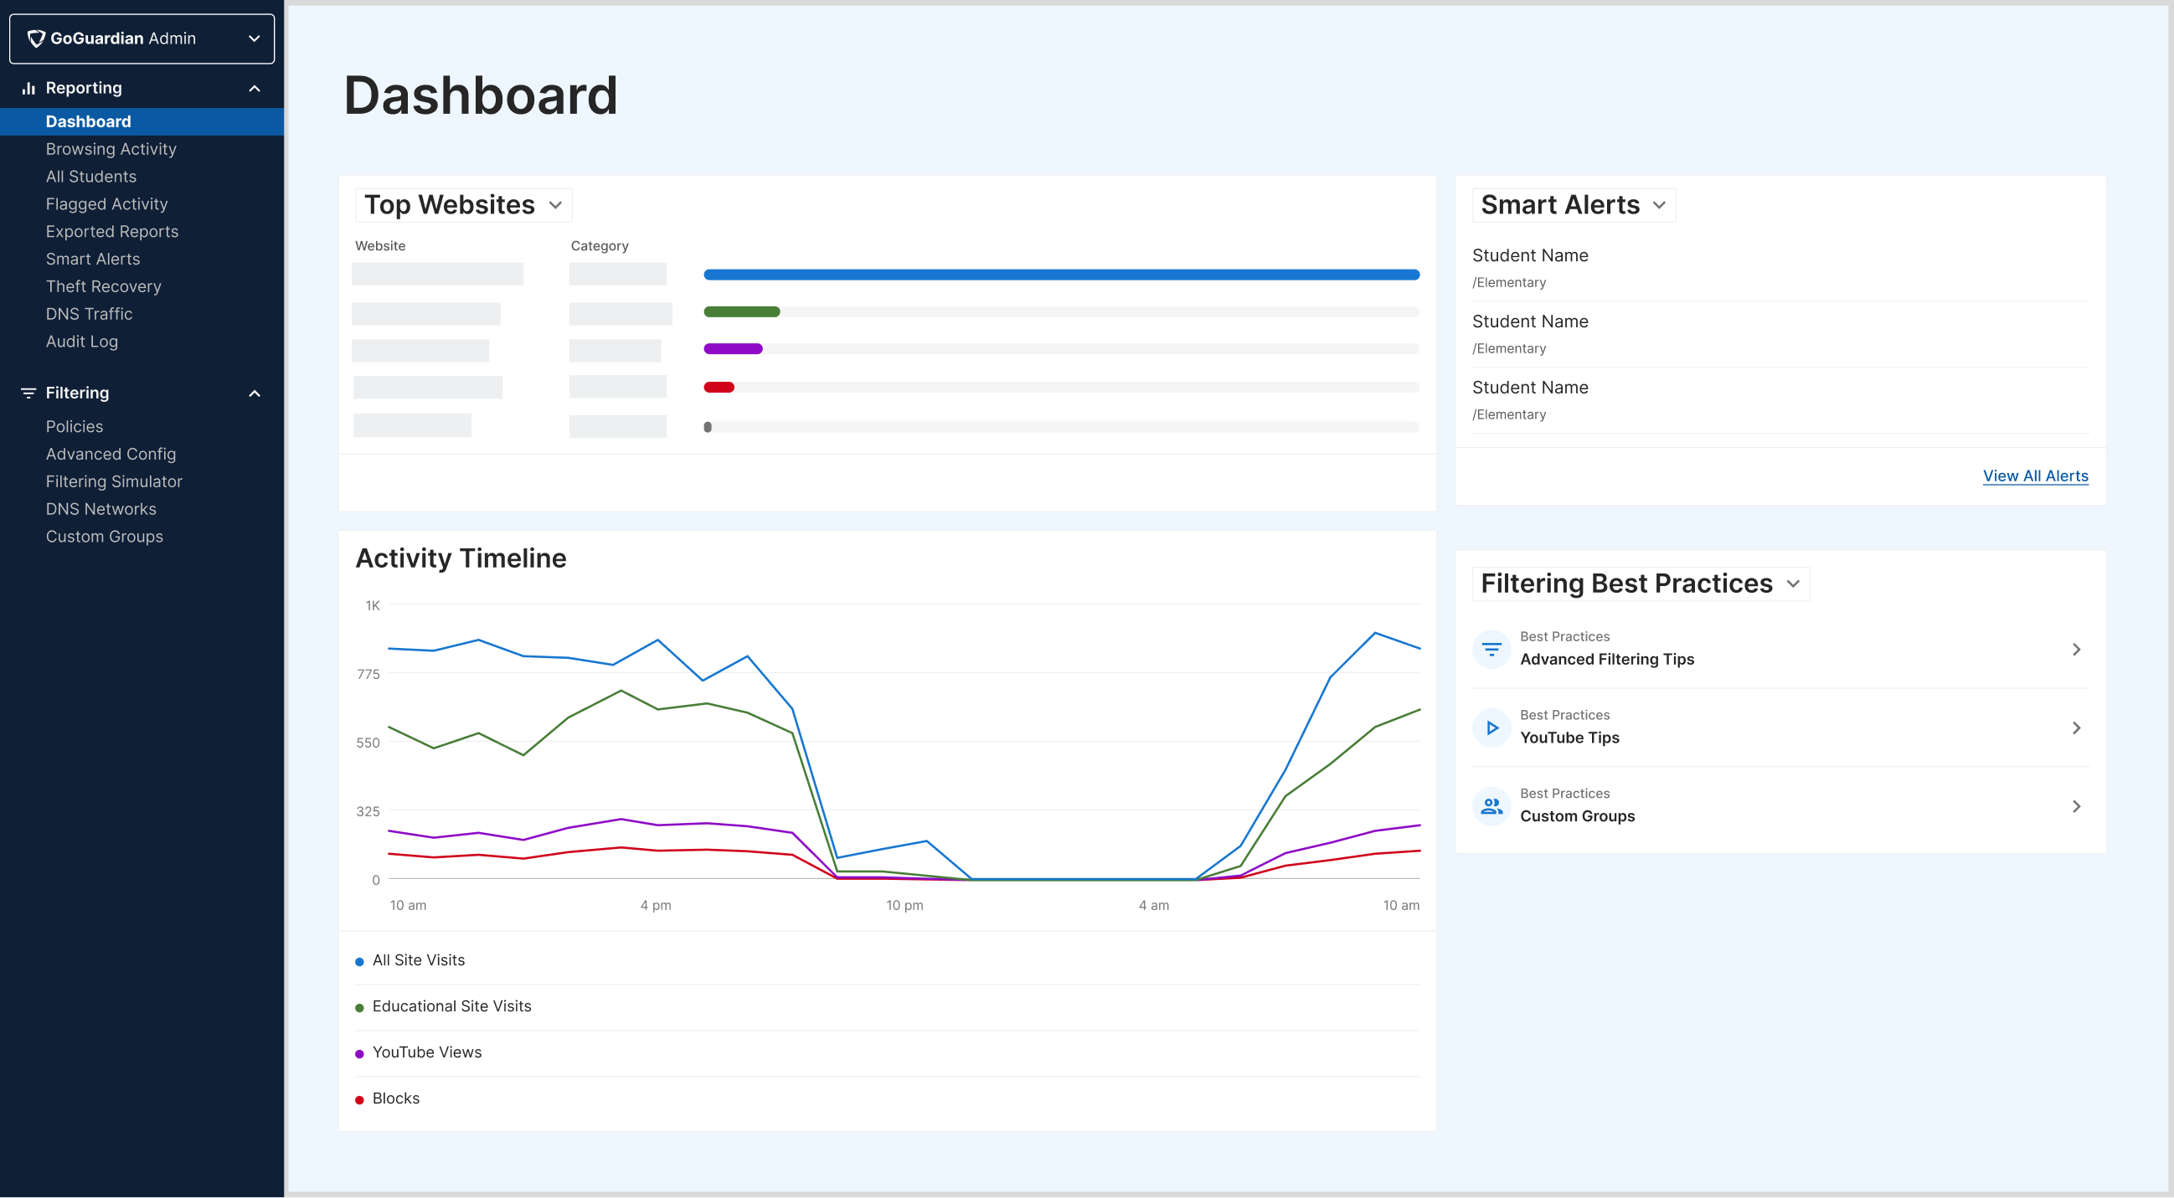2174x1198 pixels.
Task: Select Dashboard in the sidebar
Action: point(142,121)
